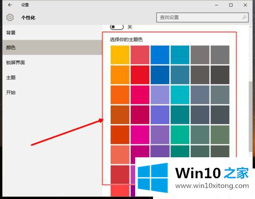
Task: Pick the bright blue swatch in top row
Action: click(x=160, y=55)
